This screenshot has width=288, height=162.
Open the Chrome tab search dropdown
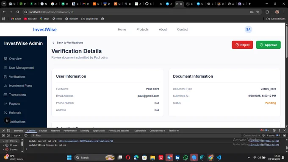coord(4,4)
